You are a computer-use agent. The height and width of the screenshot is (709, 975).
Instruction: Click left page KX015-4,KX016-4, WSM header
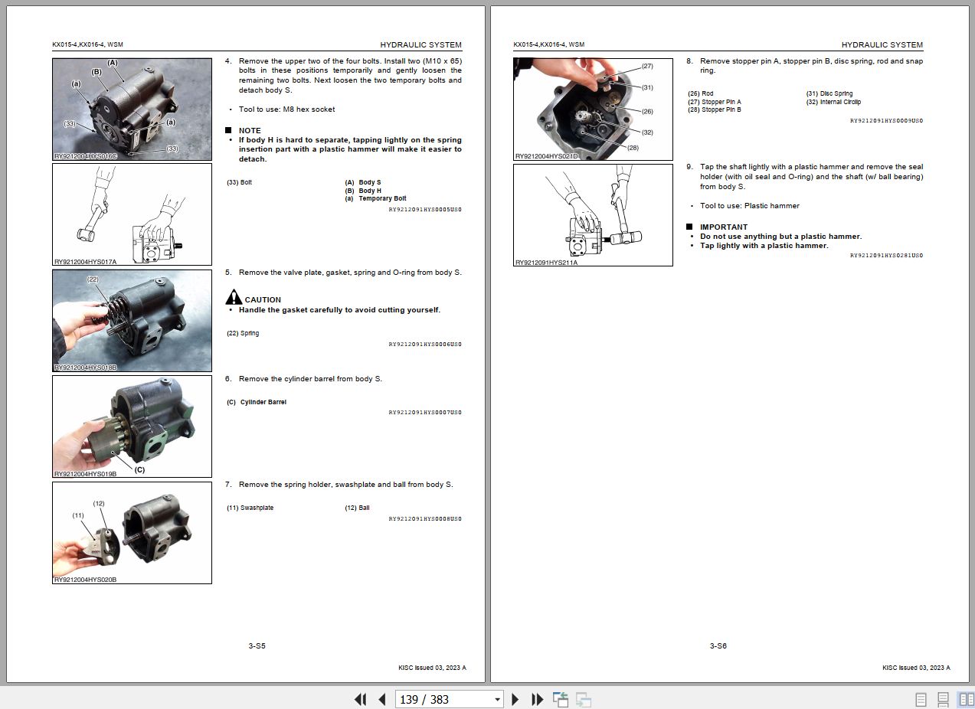tap(87, 45)
